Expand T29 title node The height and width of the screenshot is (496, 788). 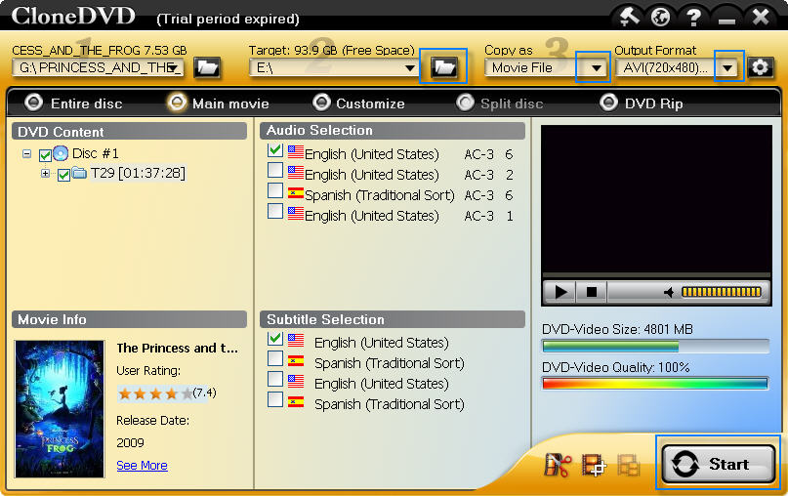coord(45,174)
